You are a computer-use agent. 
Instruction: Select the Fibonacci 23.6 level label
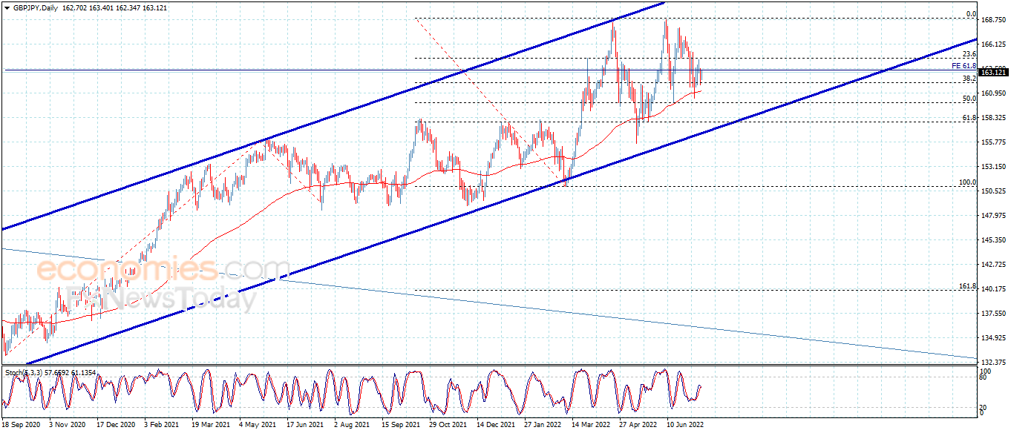coord(969,54)
